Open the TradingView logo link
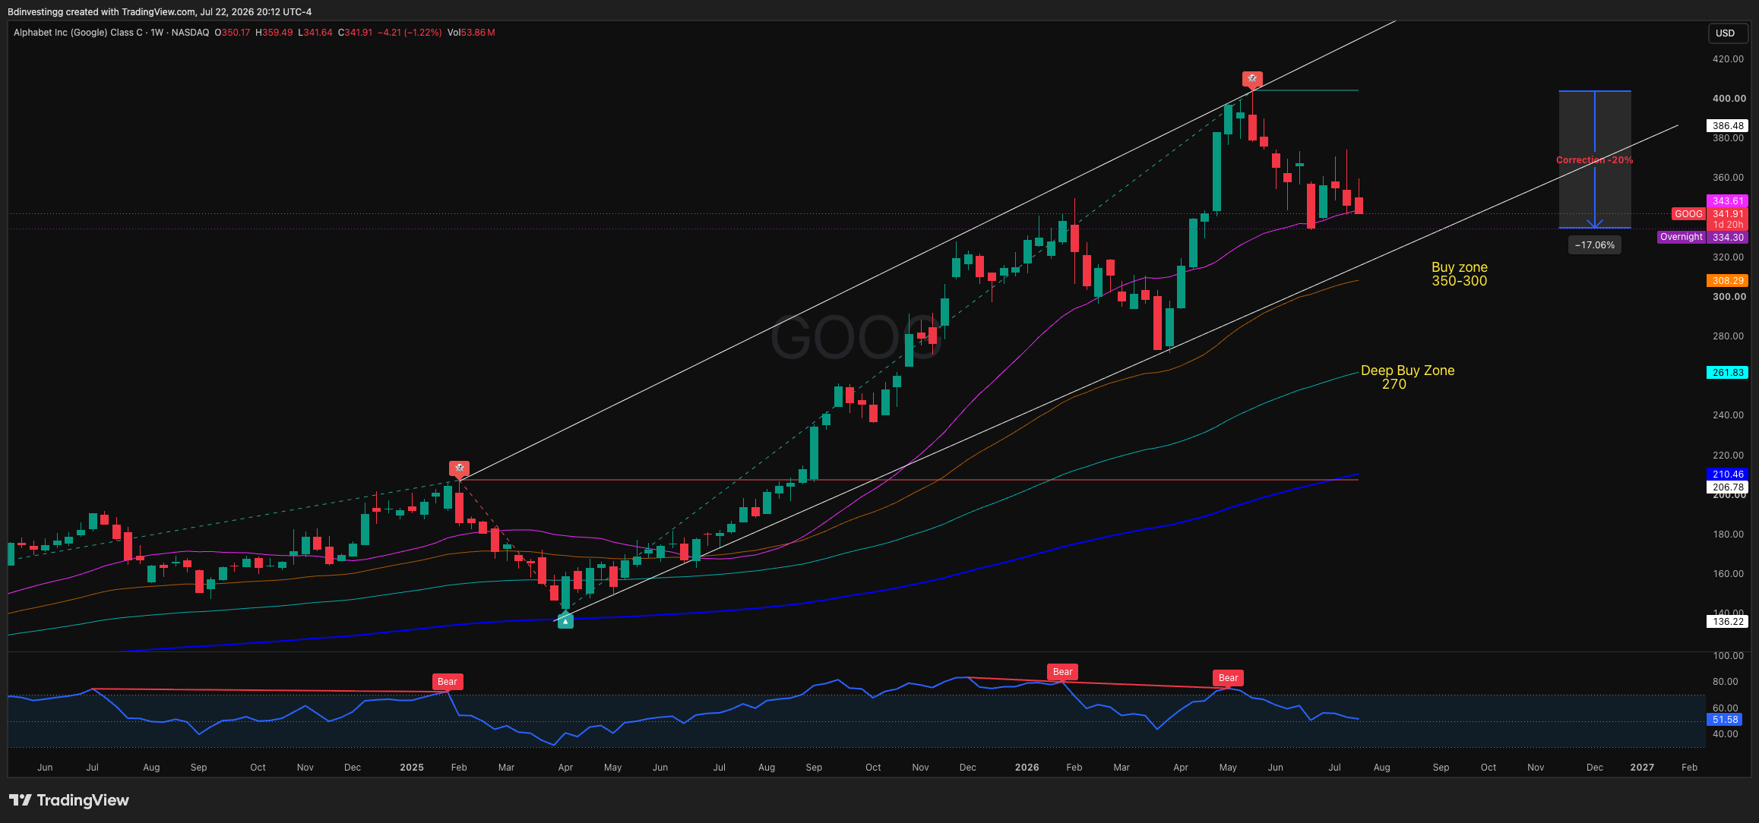 (69, 800)
